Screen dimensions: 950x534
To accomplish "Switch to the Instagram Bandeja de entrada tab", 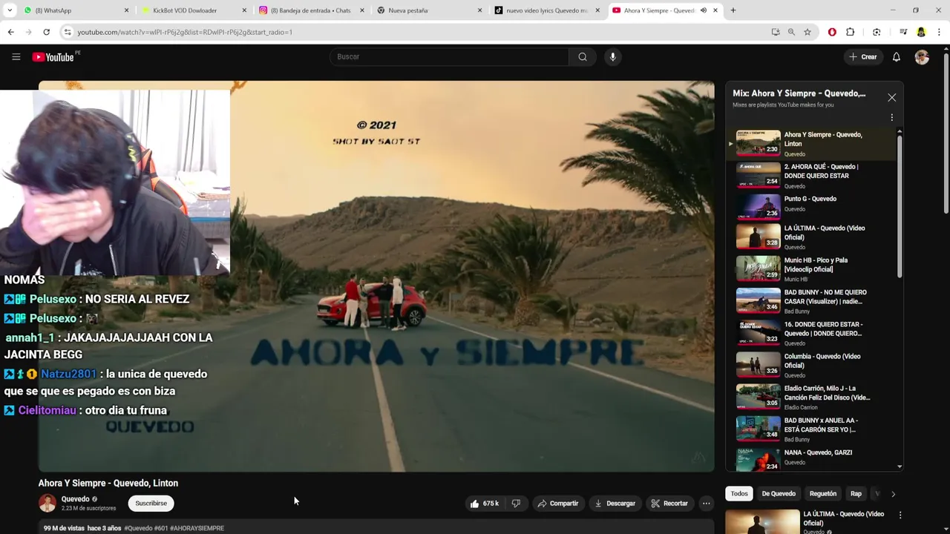I will click(x=312, y=10).
